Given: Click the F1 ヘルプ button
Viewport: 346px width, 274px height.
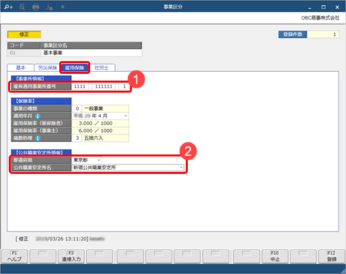Looking at the screenshot, I should click(15, 257).
